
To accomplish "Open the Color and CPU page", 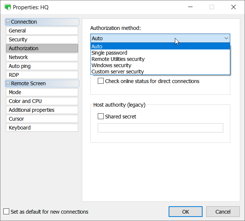I will click(42, 101).
